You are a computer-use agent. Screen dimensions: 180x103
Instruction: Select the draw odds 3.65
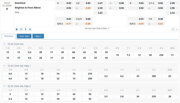(x=100, y=13)
